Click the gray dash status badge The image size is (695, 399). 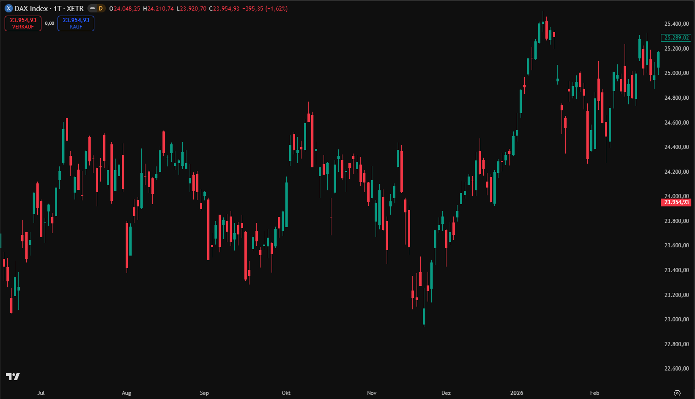click(x=92, y=8)
